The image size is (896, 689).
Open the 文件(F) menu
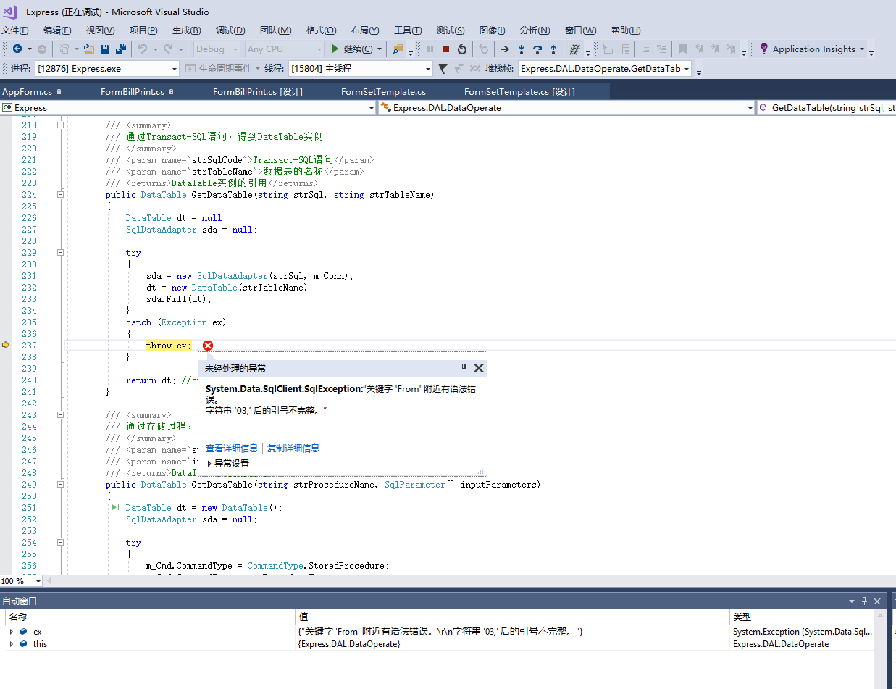point(15,30)
